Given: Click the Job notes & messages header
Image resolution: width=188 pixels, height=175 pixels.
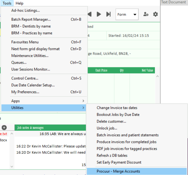Looking at the screenshot, I should [x=30, y=128].
